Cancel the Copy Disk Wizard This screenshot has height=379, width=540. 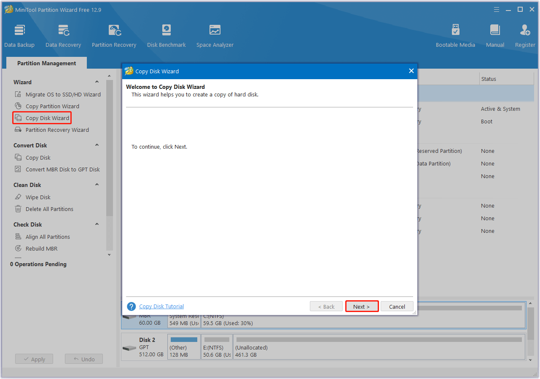click(397, 307)
